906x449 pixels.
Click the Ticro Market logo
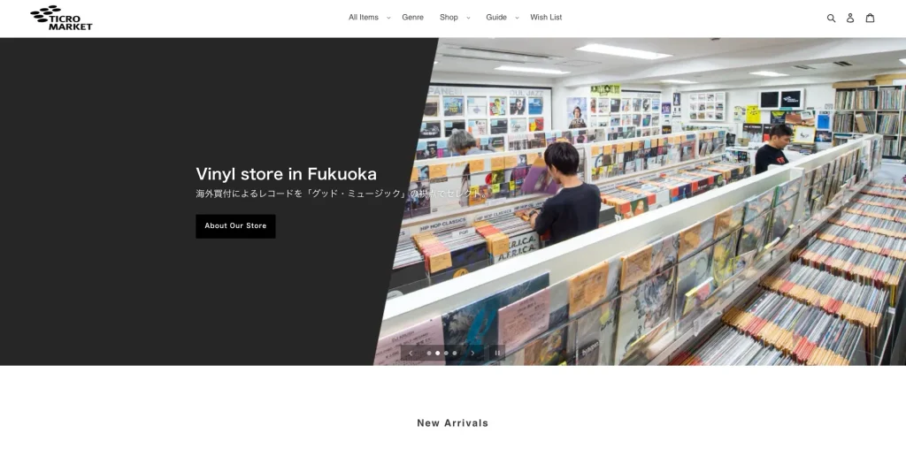pyautogui.click(x=61, y=18)
